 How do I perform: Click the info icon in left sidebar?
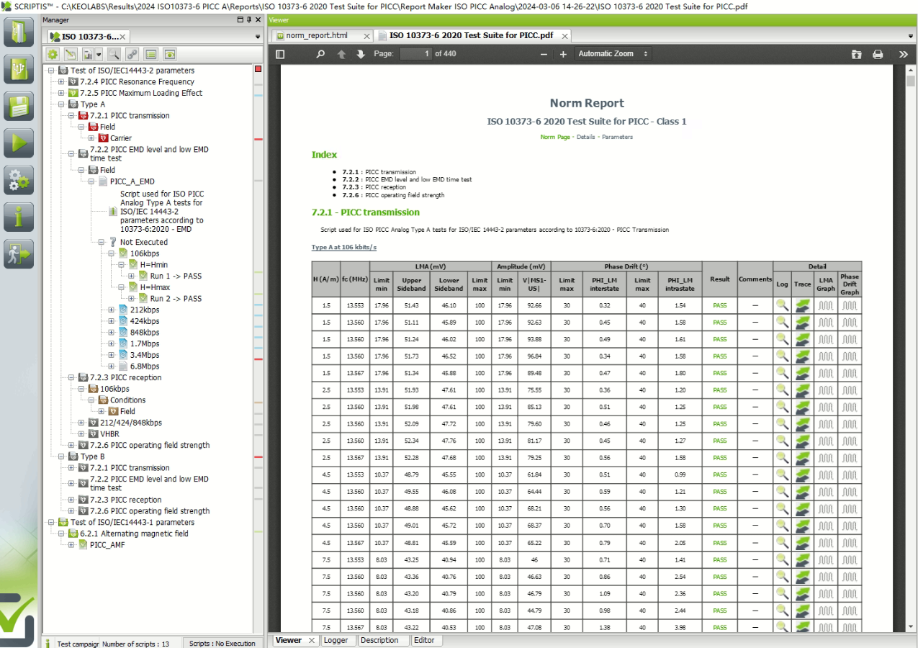[x=19, y=217]
